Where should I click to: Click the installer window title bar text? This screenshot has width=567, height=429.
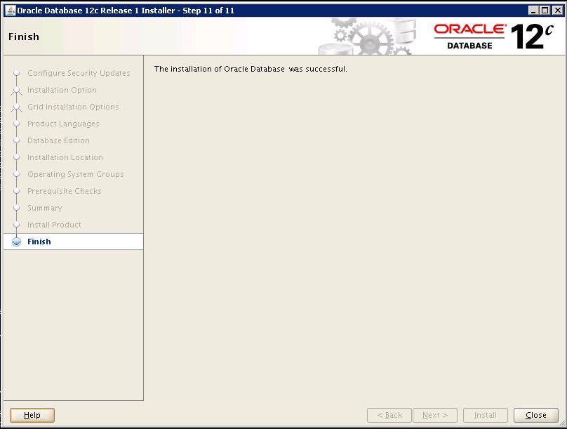(126, 11)
